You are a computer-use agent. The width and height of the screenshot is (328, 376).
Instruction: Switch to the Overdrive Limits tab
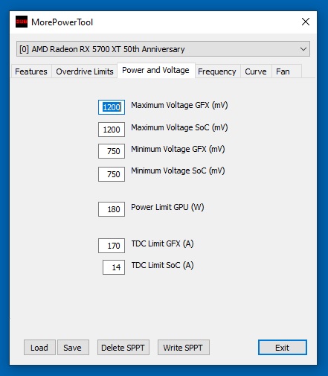point(85,71)
